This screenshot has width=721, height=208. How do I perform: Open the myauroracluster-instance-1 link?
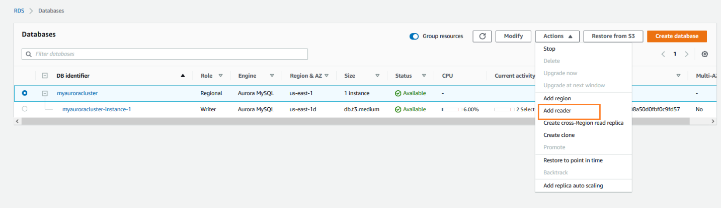pos(97,109)
